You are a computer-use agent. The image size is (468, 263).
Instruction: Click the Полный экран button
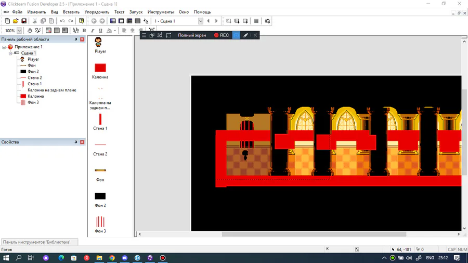192,35
